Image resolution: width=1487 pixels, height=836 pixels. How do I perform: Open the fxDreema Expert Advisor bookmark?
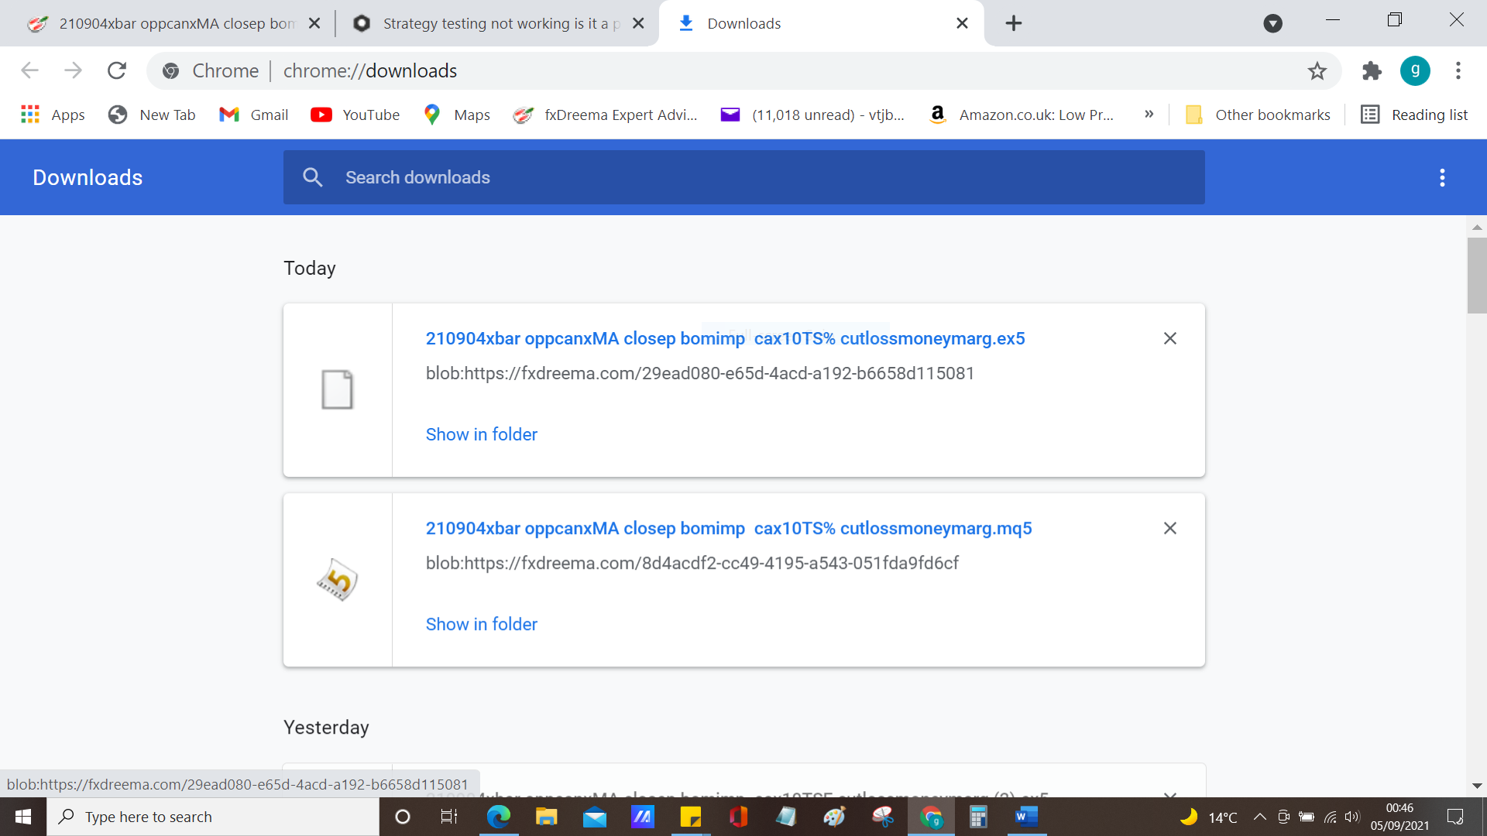pyautogui.click(x=606, y=115)
